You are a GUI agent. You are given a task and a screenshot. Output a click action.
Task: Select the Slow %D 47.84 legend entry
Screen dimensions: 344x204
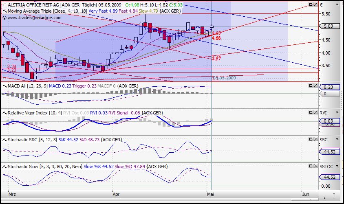pos(130,167)
